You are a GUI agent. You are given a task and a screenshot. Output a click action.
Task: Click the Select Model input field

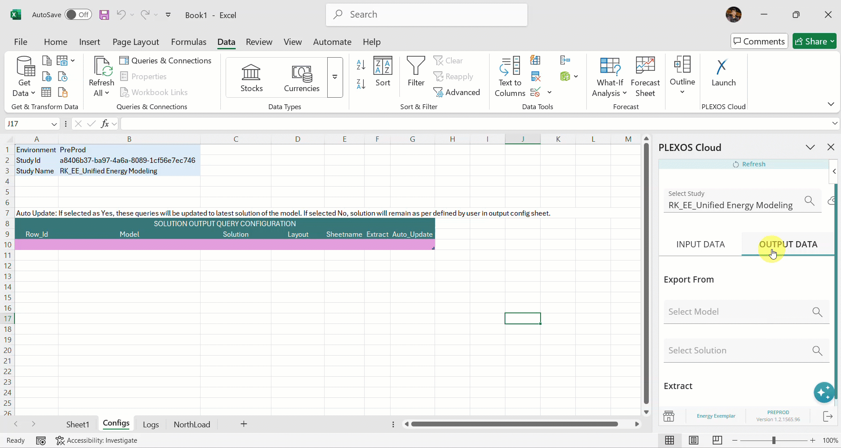point(746,312)
